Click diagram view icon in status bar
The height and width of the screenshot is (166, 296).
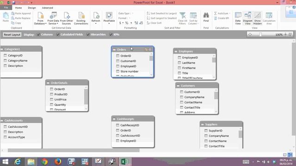click(x=290, y=155)
